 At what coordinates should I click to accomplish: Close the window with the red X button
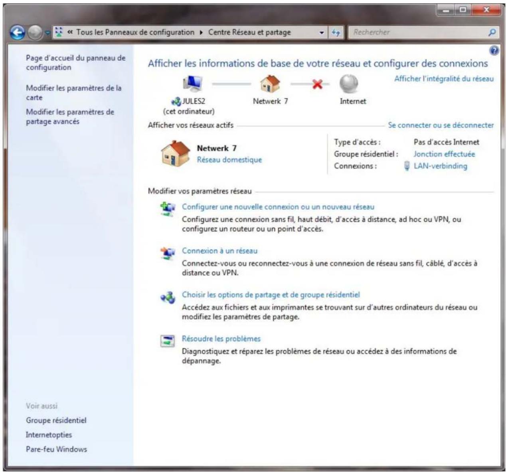(x=486, y=10)
